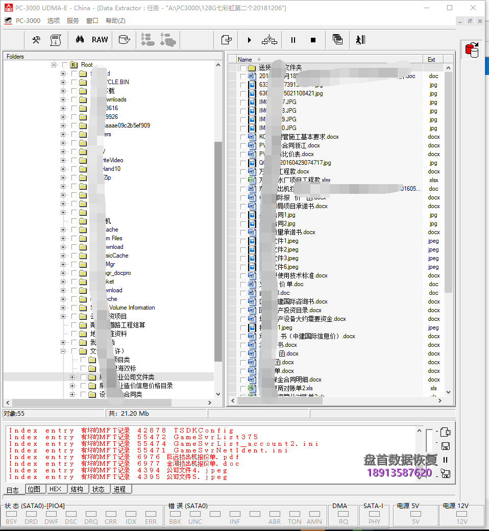
Task: Select file 商对账单2.xls
Action: [x=286, y=388]
